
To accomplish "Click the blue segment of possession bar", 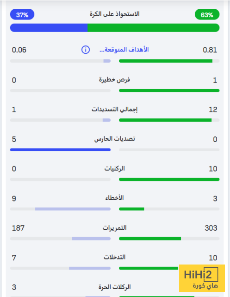I will 49,28.
